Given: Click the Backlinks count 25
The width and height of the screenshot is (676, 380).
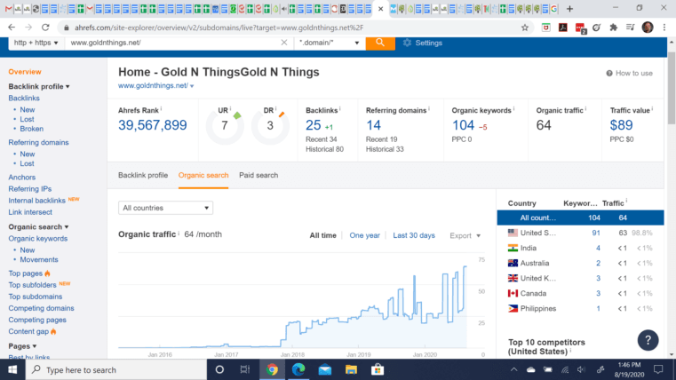Looking at the screenshot, I should tap(314, 125).
